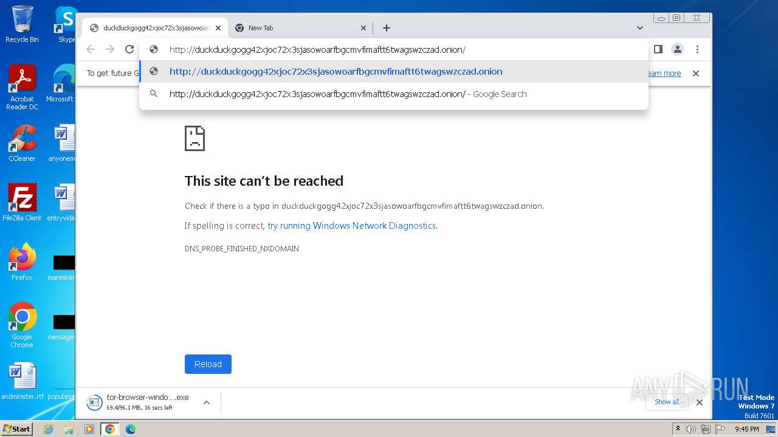Choose the Google Search suggestion for onion URL
The image size is (778, 437).
[394, 94]
